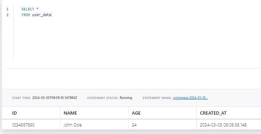Click the user_data table name in query
This screenshot has width=261, height=134.
coord(41,15)
